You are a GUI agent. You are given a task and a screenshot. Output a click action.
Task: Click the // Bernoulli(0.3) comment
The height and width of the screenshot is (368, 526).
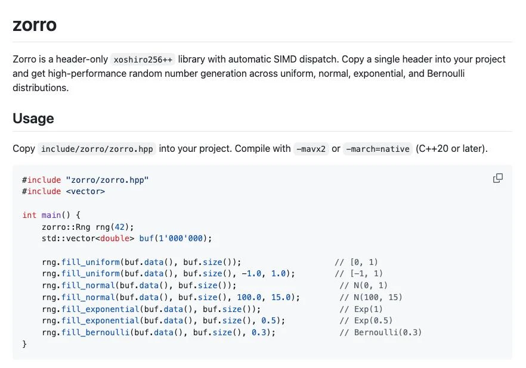[380, 332]
